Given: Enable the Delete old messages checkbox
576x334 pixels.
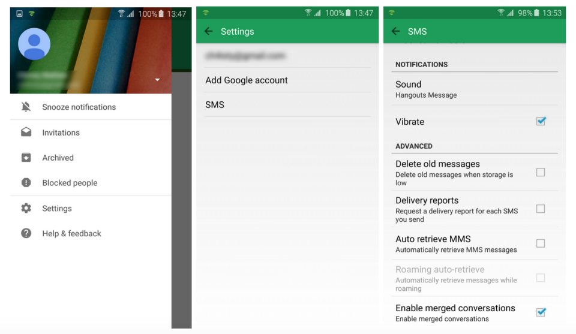Looking at the screenshot, I should 541,172.
